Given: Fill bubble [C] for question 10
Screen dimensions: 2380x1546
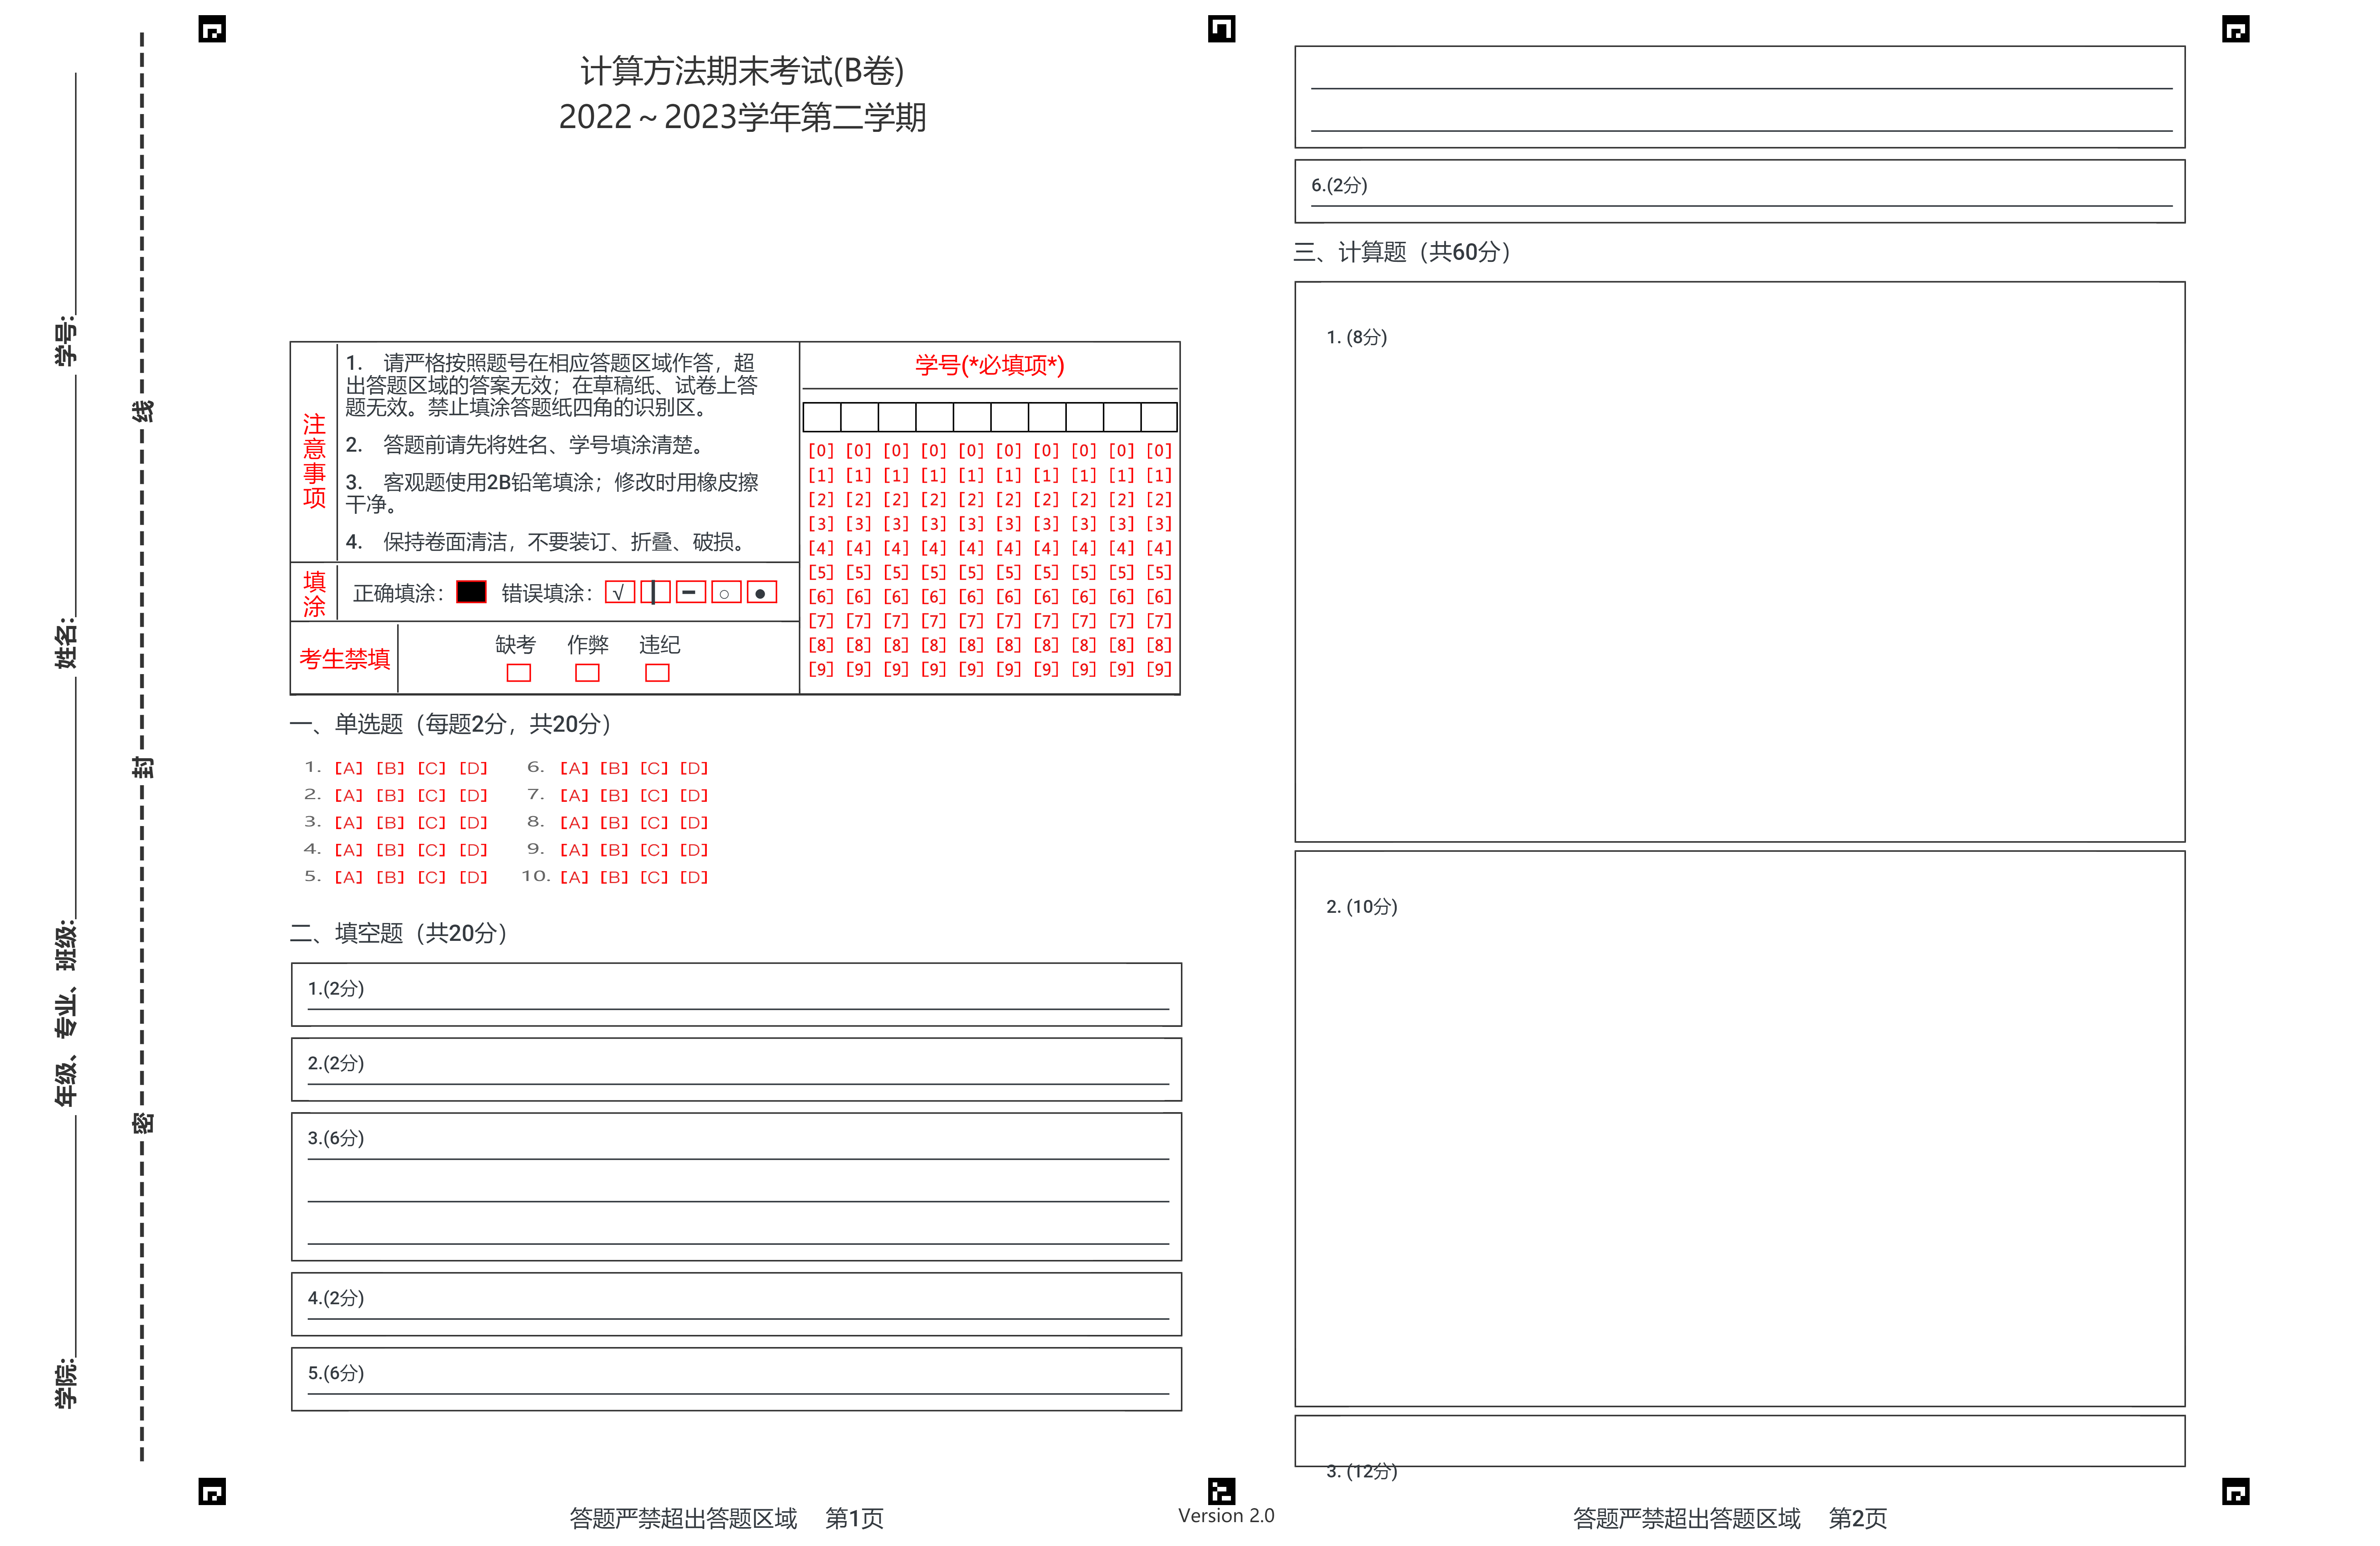Looking at the screenshot, I should (x=654, y=877).
